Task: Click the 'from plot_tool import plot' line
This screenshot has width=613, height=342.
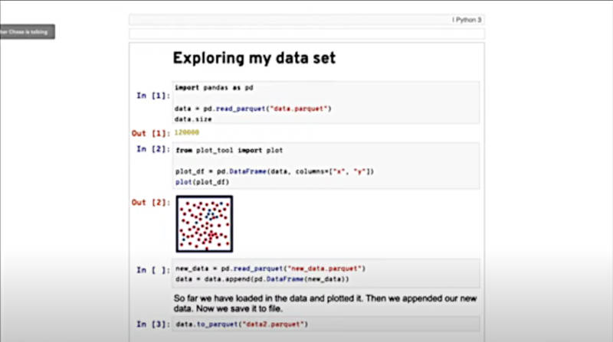Action: click(229, 150)
